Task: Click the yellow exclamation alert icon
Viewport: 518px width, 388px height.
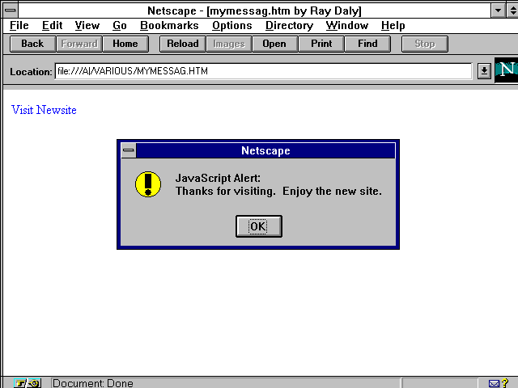Action: point(148,184)
